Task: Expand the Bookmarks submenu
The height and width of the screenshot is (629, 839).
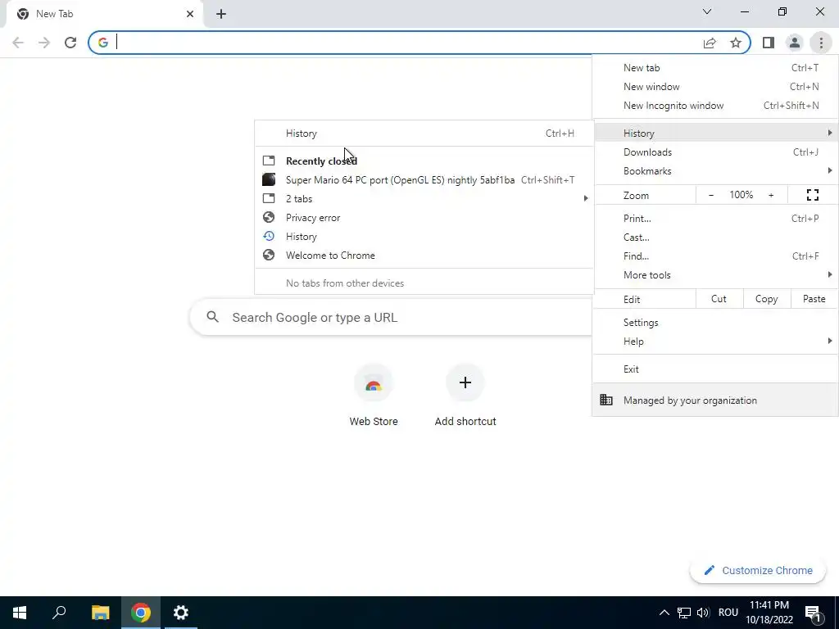Action: coord(715,171)
